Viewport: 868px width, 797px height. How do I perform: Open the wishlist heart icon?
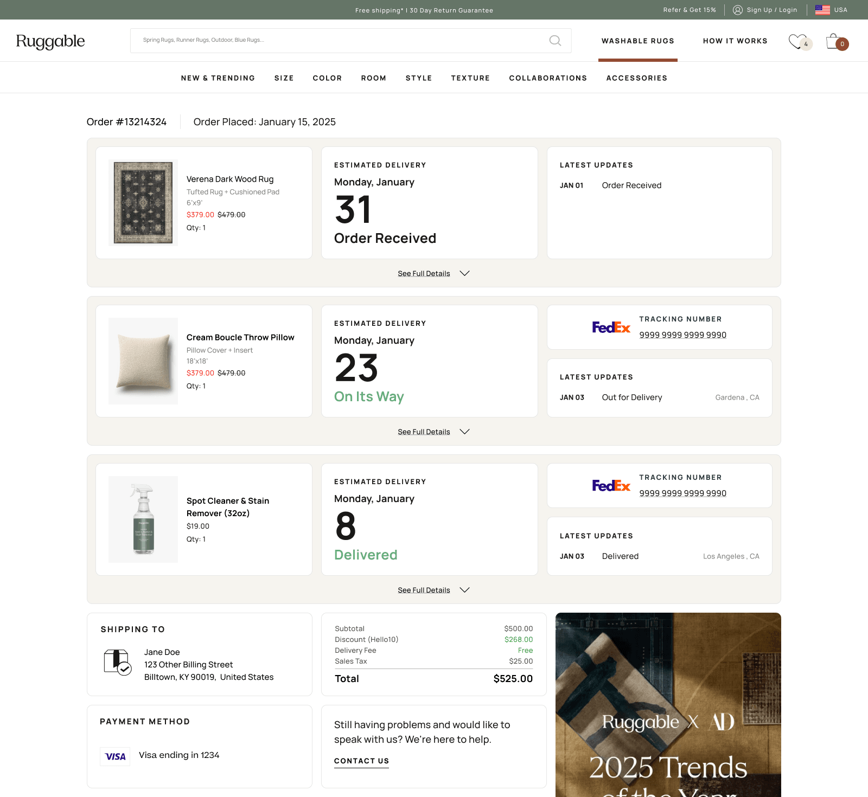[x=797, y=41]
